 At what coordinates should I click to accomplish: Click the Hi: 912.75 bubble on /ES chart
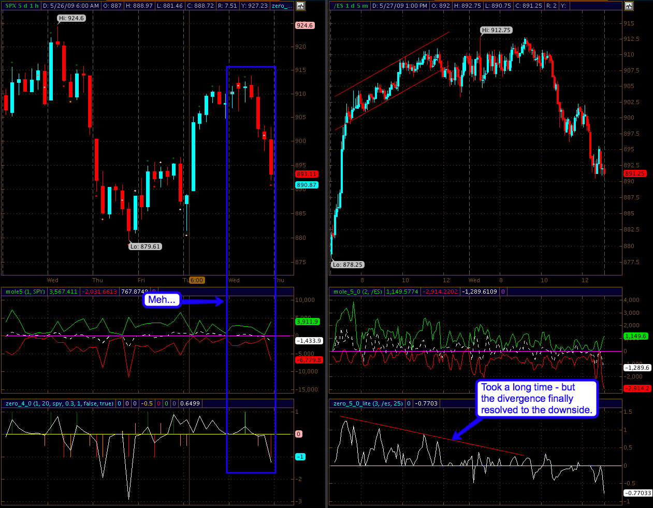(496, 30)
